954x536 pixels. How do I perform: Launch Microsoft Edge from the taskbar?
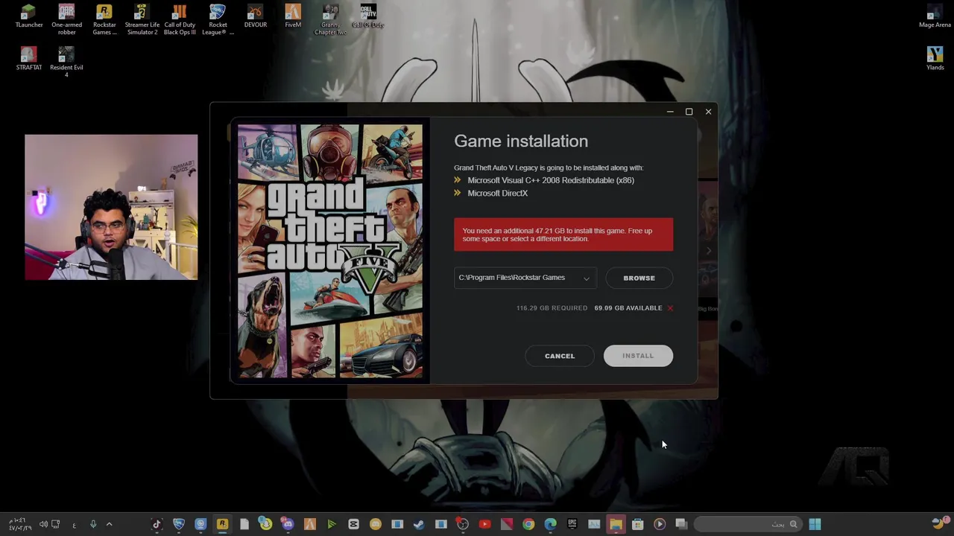click(x=550, y=524)
